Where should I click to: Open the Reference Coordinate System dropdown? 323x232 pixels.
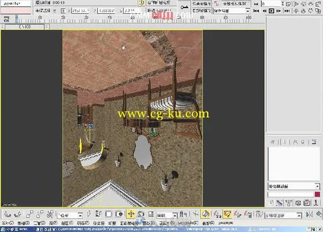pos(167,215)
